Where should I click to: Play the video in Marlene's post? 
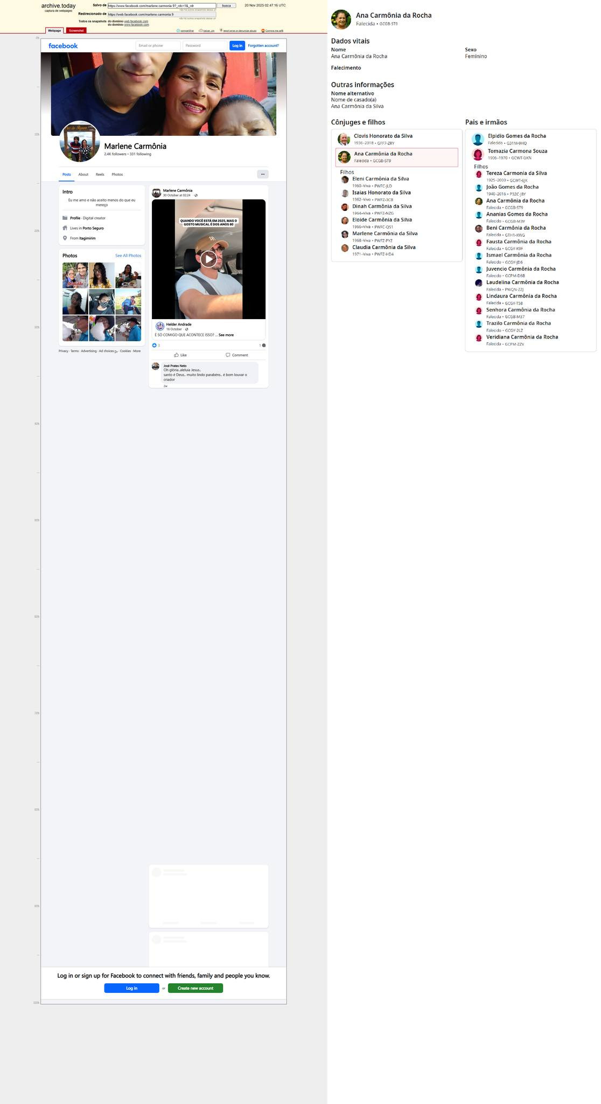pos(208,259)
